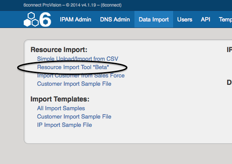
Task: Click the cut-off D heading at right edge
Action: [x=229, y=83]
